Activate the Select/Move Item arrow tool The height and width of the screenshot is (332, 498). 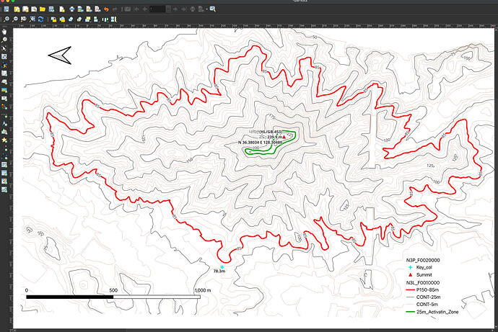(4, 48)
